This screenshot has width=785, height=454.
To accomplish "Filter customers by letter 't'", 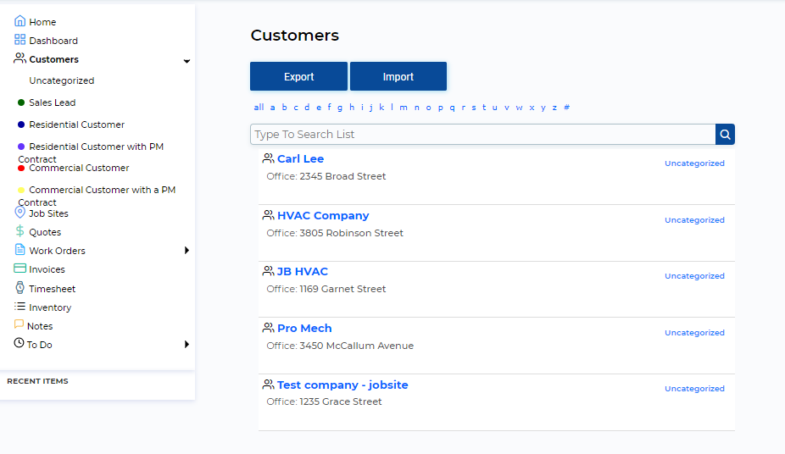I will (484, 107).
